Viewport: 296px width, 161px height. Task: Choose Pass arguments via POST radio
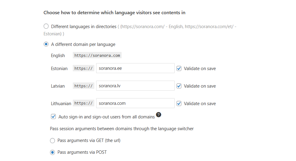click(x=52, y=152)
